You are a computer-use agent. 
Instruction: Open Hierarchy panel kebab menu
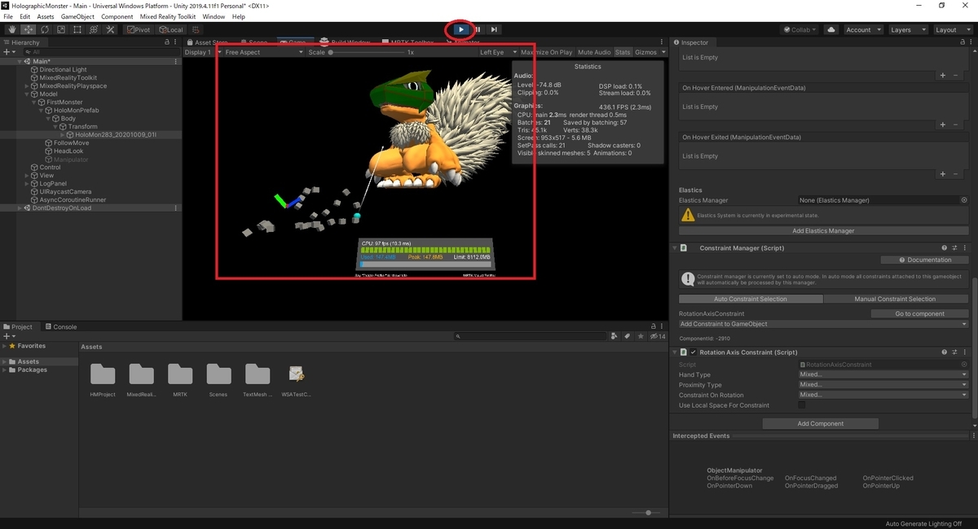click(x=176, y=42)
